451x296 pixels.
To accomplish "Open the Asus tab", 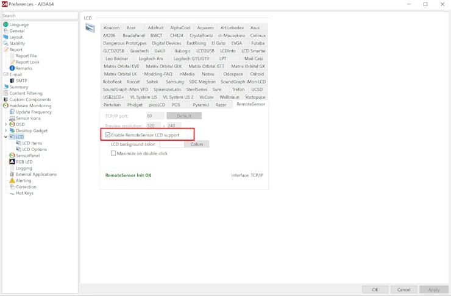I will click(255, 27).
